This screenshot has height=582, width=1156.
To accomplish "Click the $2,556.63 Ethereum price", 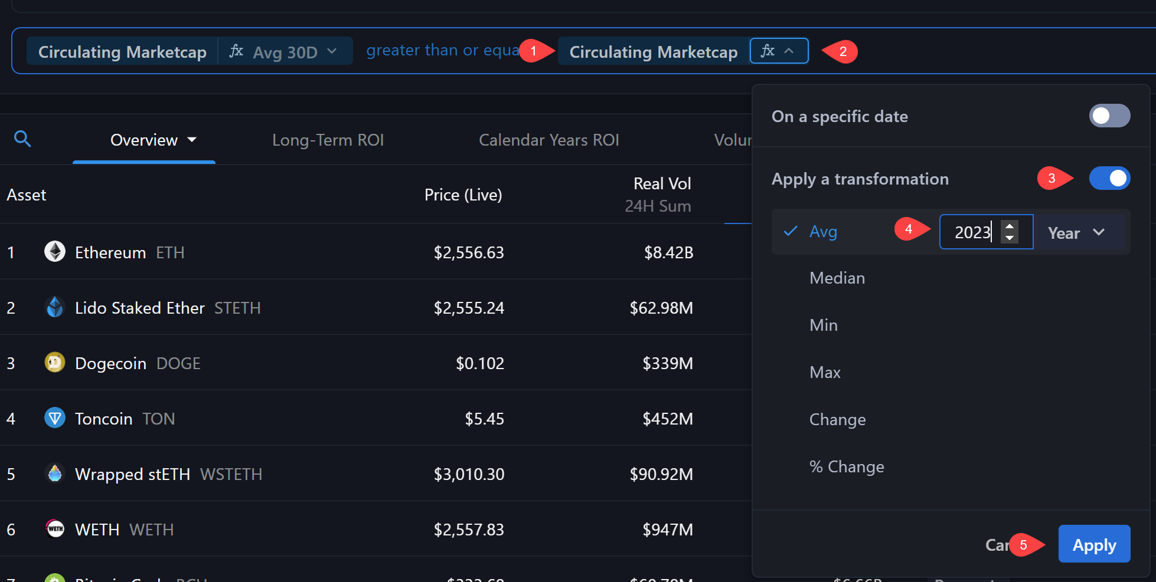I will tap(469, 252).
